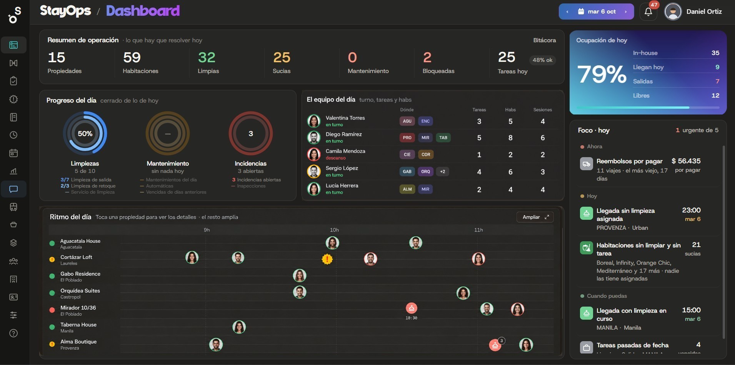Click the yellow warning marker on Cortázar Loft
Viewport: 735px width, 365px height.
327,259
